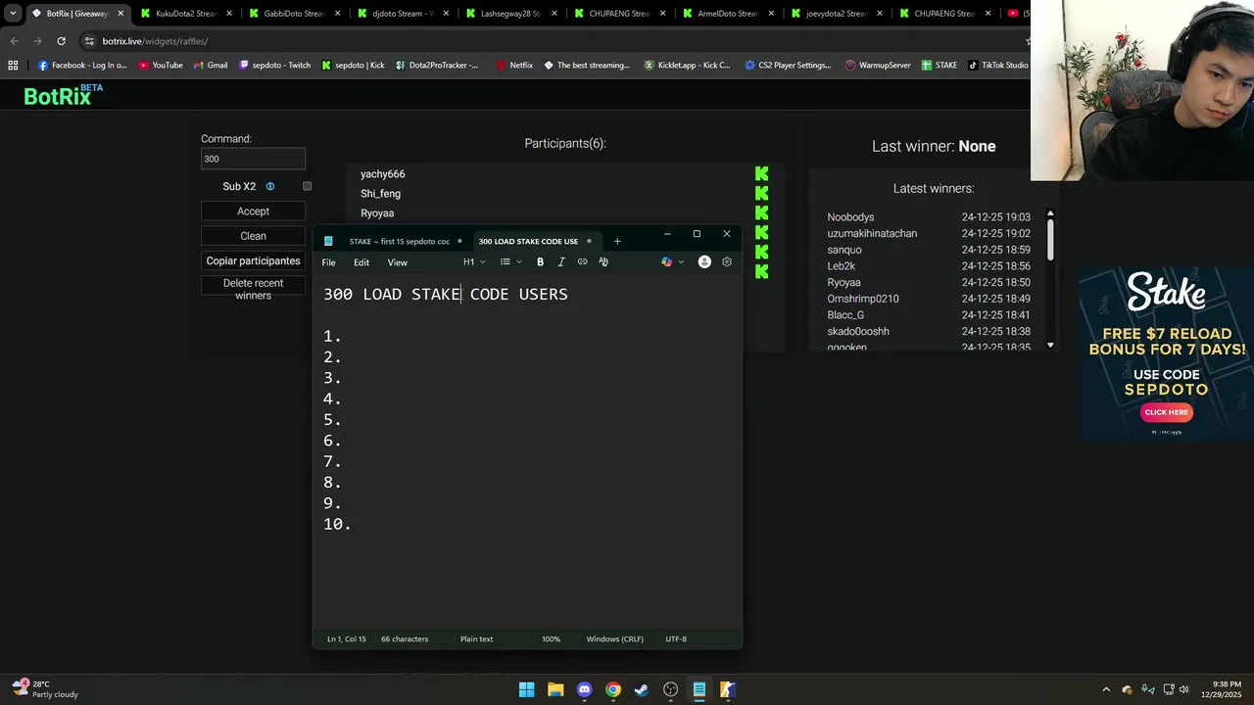Open Notepad settings gear

tap(727, 262)
